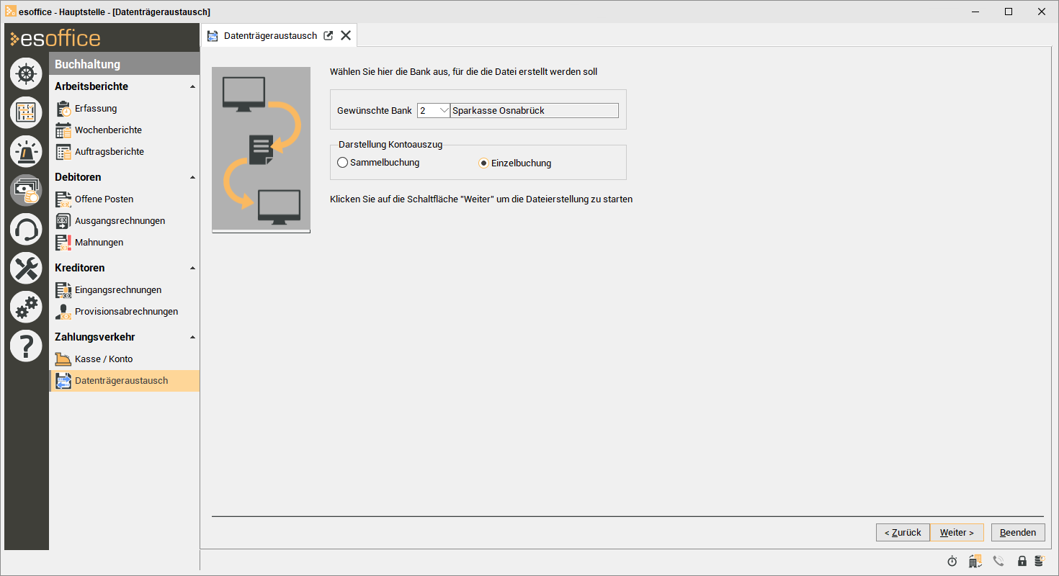1059x576 pixels.
Task: Click the alarm siren sidebar icon
Action: (26, 151)
